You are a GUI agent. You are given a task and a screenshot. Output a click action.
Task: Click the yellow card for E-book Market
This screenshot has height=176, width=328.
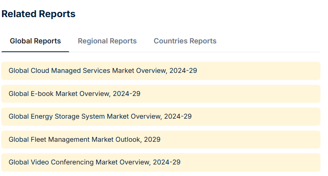pos(161,94)
